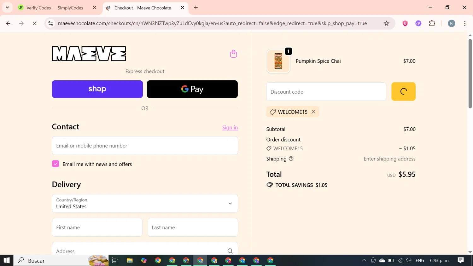The height and width of the screenshot is (266, 473).
Task: Select the Checkout - Maeve Chocolate tab
Action: tap(143, 8)
